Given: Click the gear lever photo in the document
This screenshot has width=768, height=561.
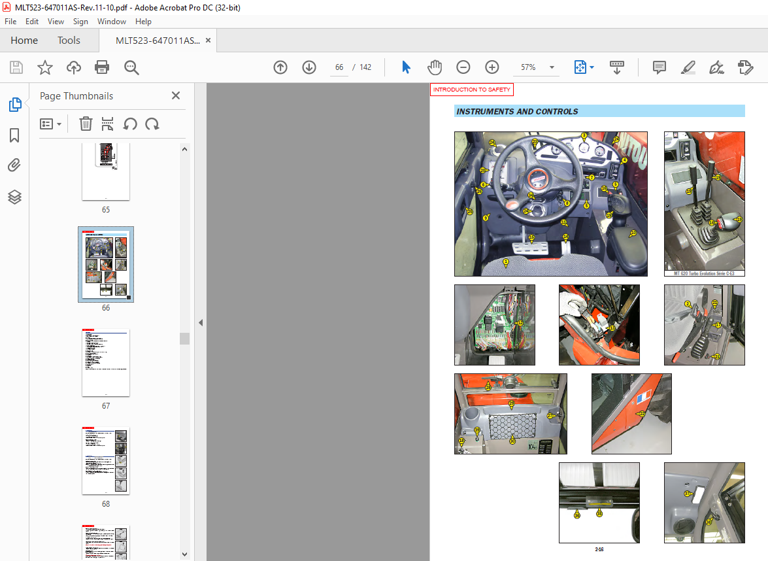Looking at the screenshot, I should [x=705, y=204].
